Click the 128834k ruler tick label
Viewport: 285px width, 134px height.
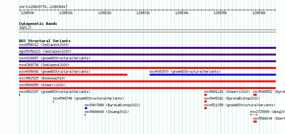(x=182, y=13)
